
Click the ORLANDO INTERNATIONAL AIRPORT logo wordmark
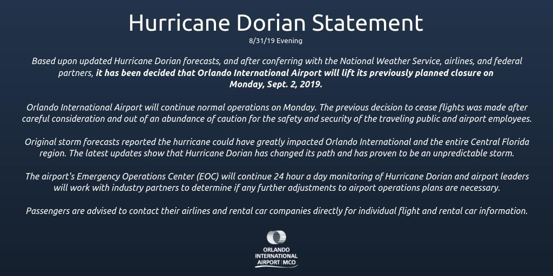click(276, 257)
